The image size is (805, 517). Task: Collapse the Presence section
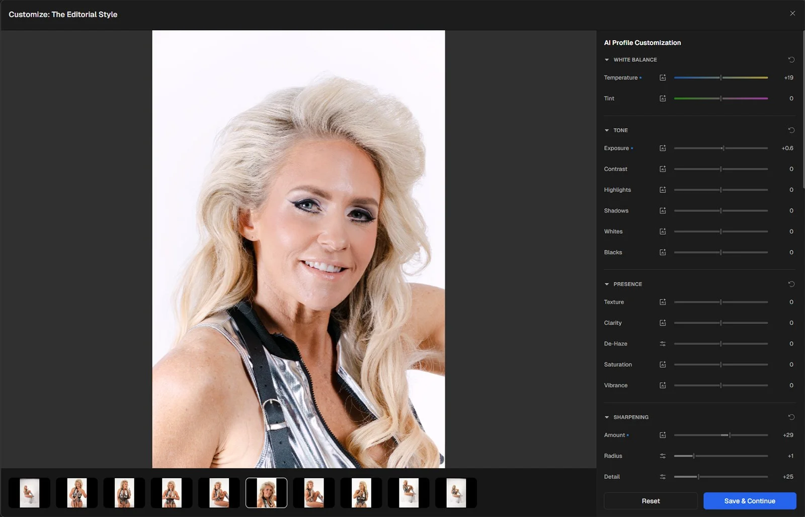point(607,284)
